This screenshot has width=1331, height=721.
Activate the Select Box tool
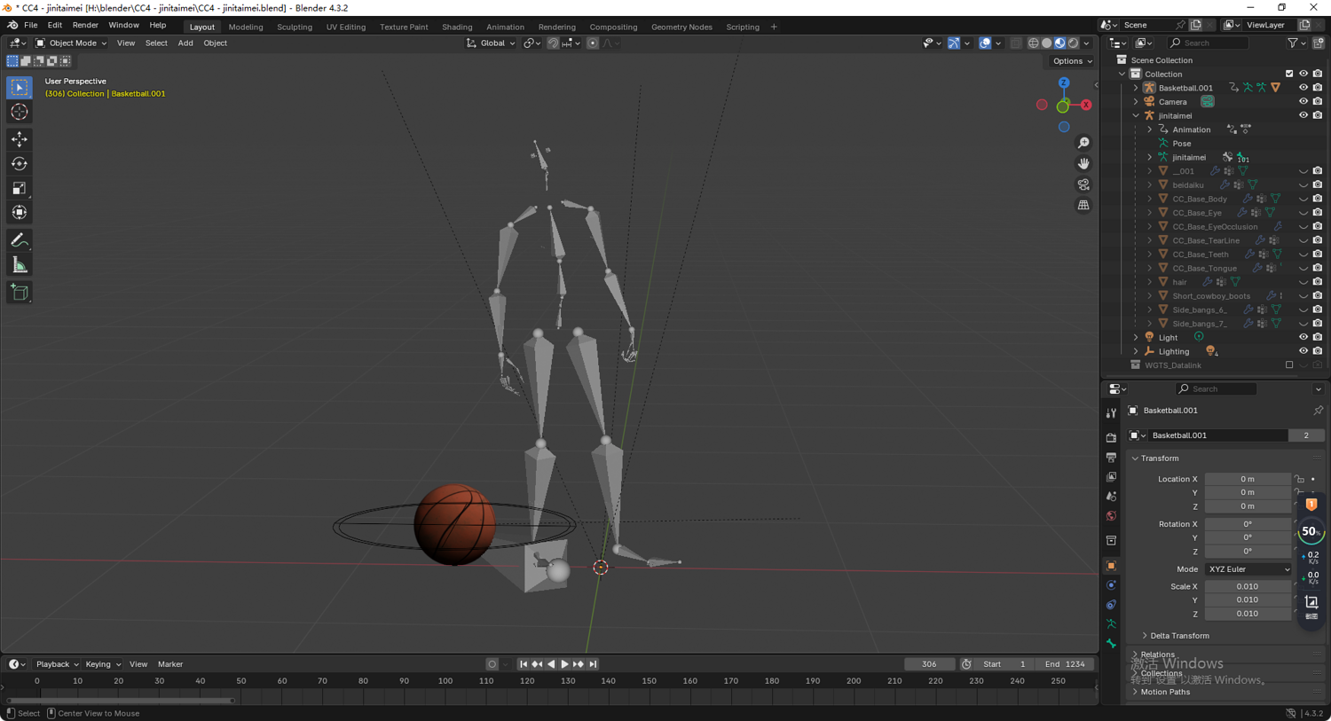coord(20,88)
